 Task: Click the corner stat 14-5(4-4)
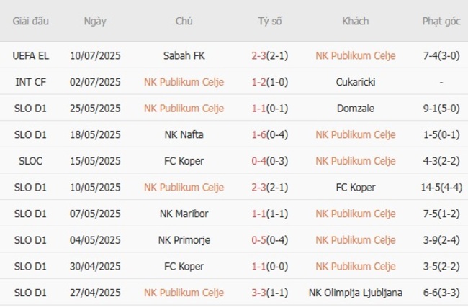(x=439, y=188)
